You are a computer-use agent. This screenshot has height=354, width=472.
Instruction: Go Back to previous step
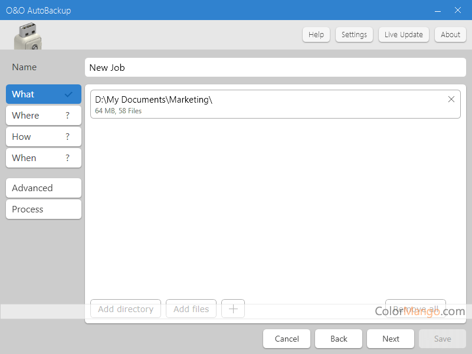point(339,339)
